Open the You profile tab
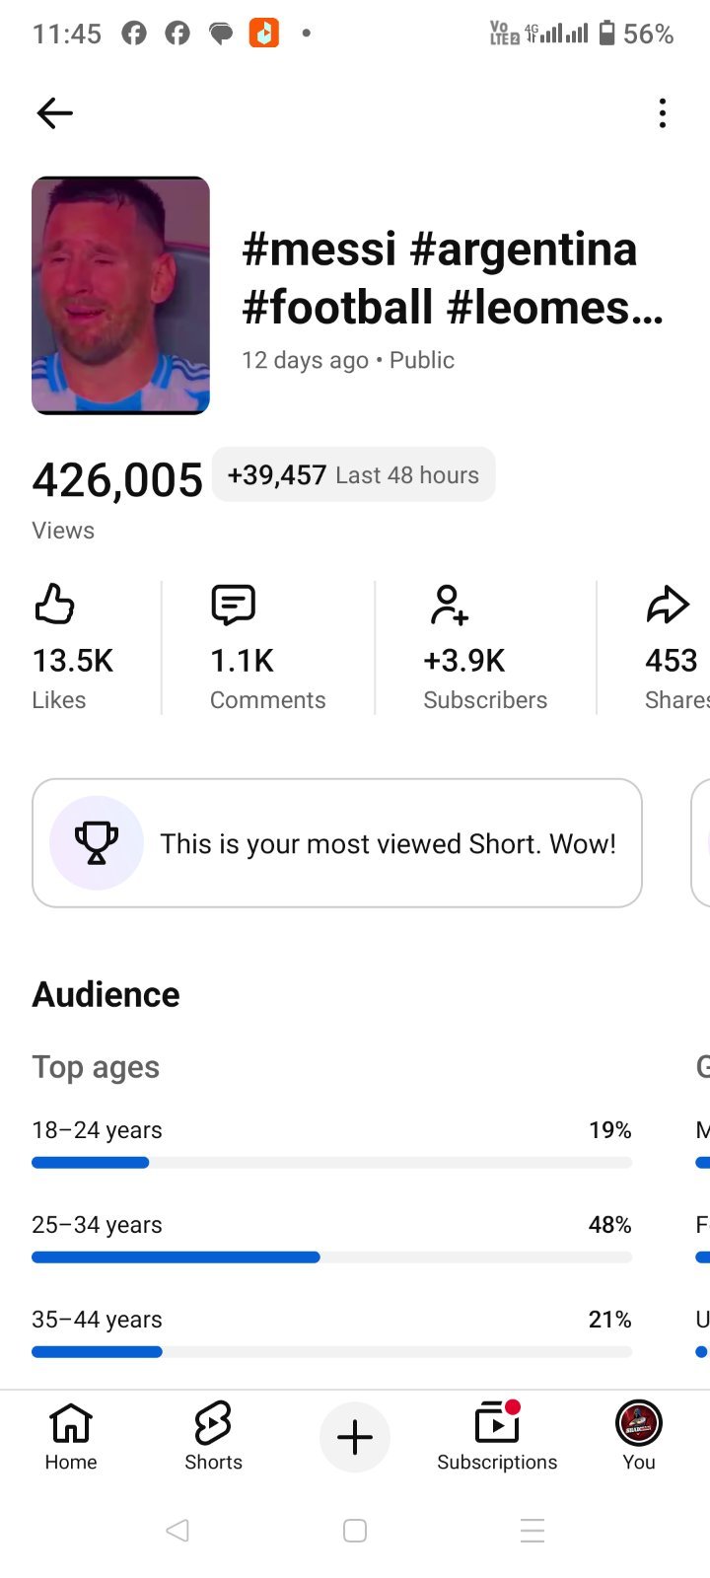 click(x=639, y=1437)
